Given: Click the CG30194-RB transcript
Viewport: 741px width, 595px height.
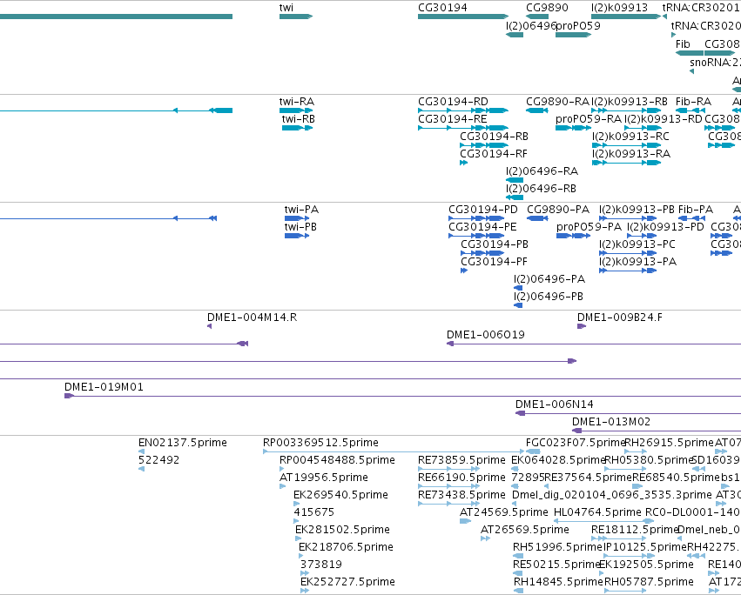Looking at the screenshot, I should point(484,145).
